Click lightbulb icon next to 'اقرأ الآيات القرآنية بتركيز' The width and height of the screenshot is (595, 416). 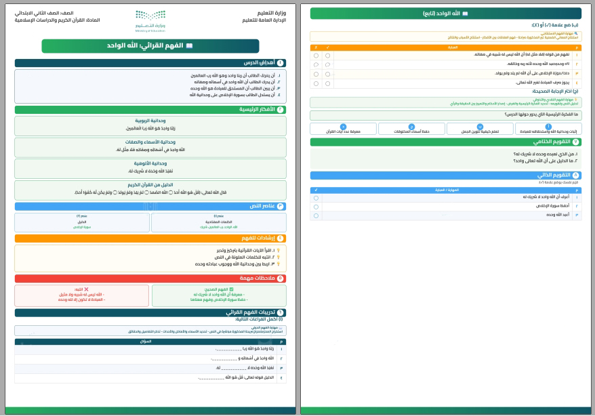(278, 250)
